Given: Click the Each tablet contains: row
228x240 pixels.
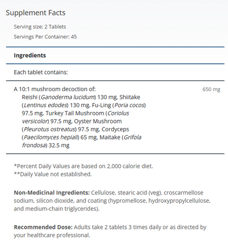Looking at the screenshot, I should point(115,72).
